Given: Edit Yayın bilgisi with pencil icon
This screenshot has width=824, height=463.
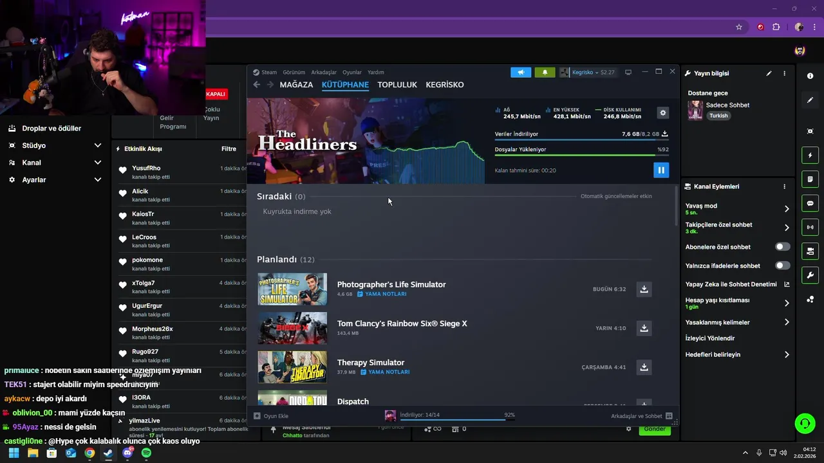Looking at the screenshot, I should (769, 73).
